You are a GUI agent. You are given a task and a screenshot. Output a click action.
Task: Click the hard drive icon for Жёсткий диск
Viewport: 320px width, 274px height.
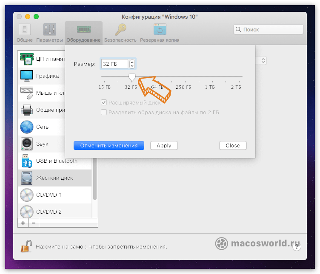(x=27, y=178)
